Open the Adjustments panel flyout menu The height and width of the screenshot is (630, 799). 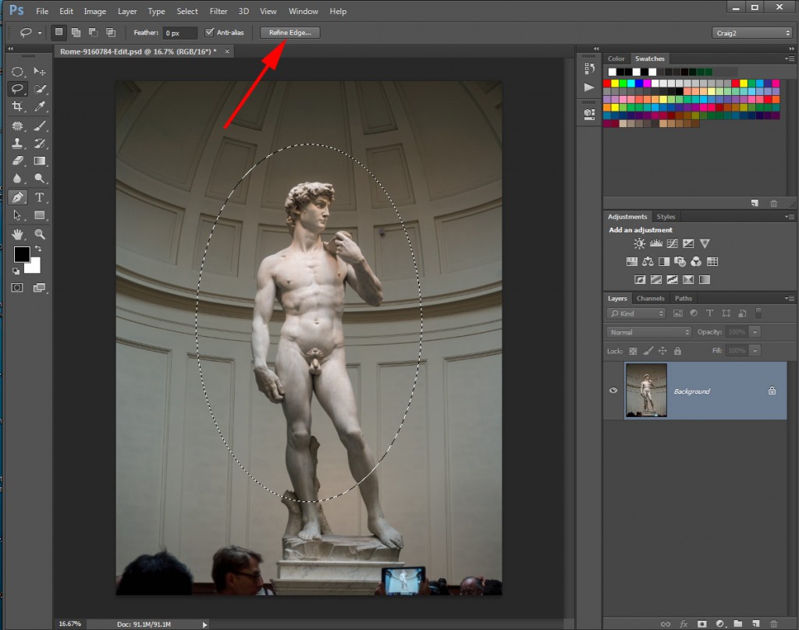tap(790, 217)
